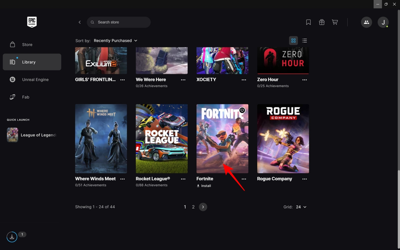Click the XOCIETY cover art
400x250 pixels.
(x=222, y=61)
